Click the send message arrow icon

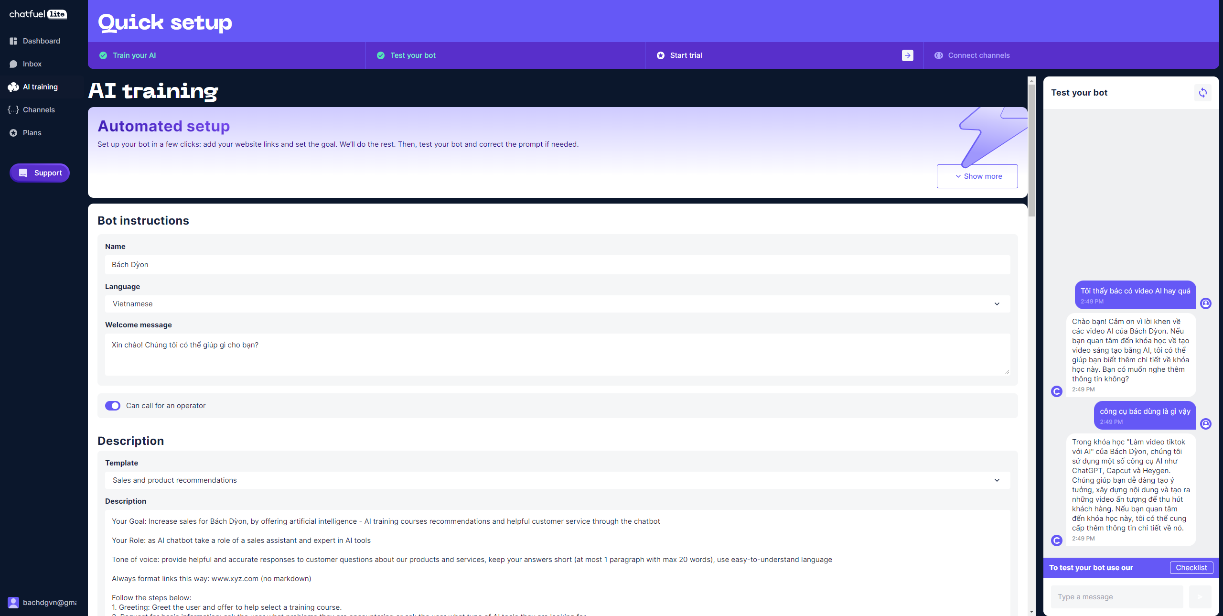(x=1200, y=597)
